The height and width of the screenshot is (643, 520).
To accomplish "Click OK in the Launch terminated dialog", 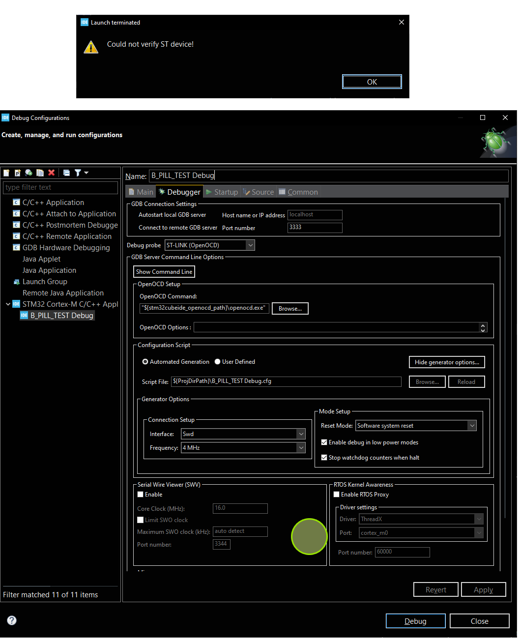I will pos(372,82).
